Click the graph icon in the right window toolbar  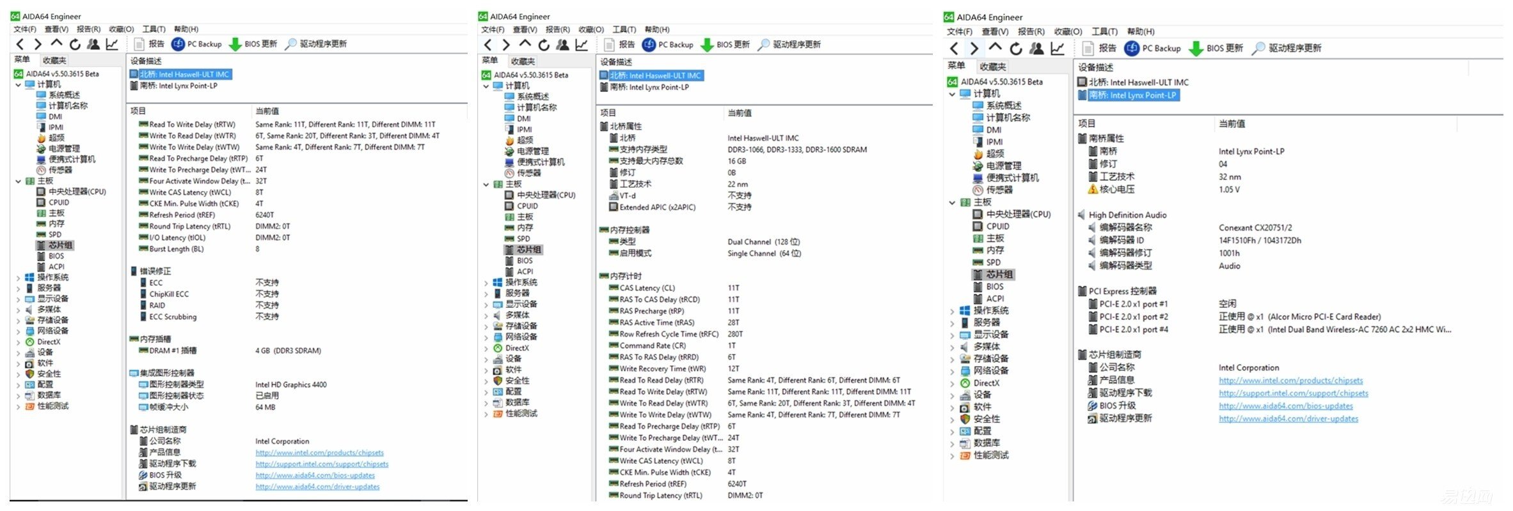pyautogui.click(x=1058, y=48)
